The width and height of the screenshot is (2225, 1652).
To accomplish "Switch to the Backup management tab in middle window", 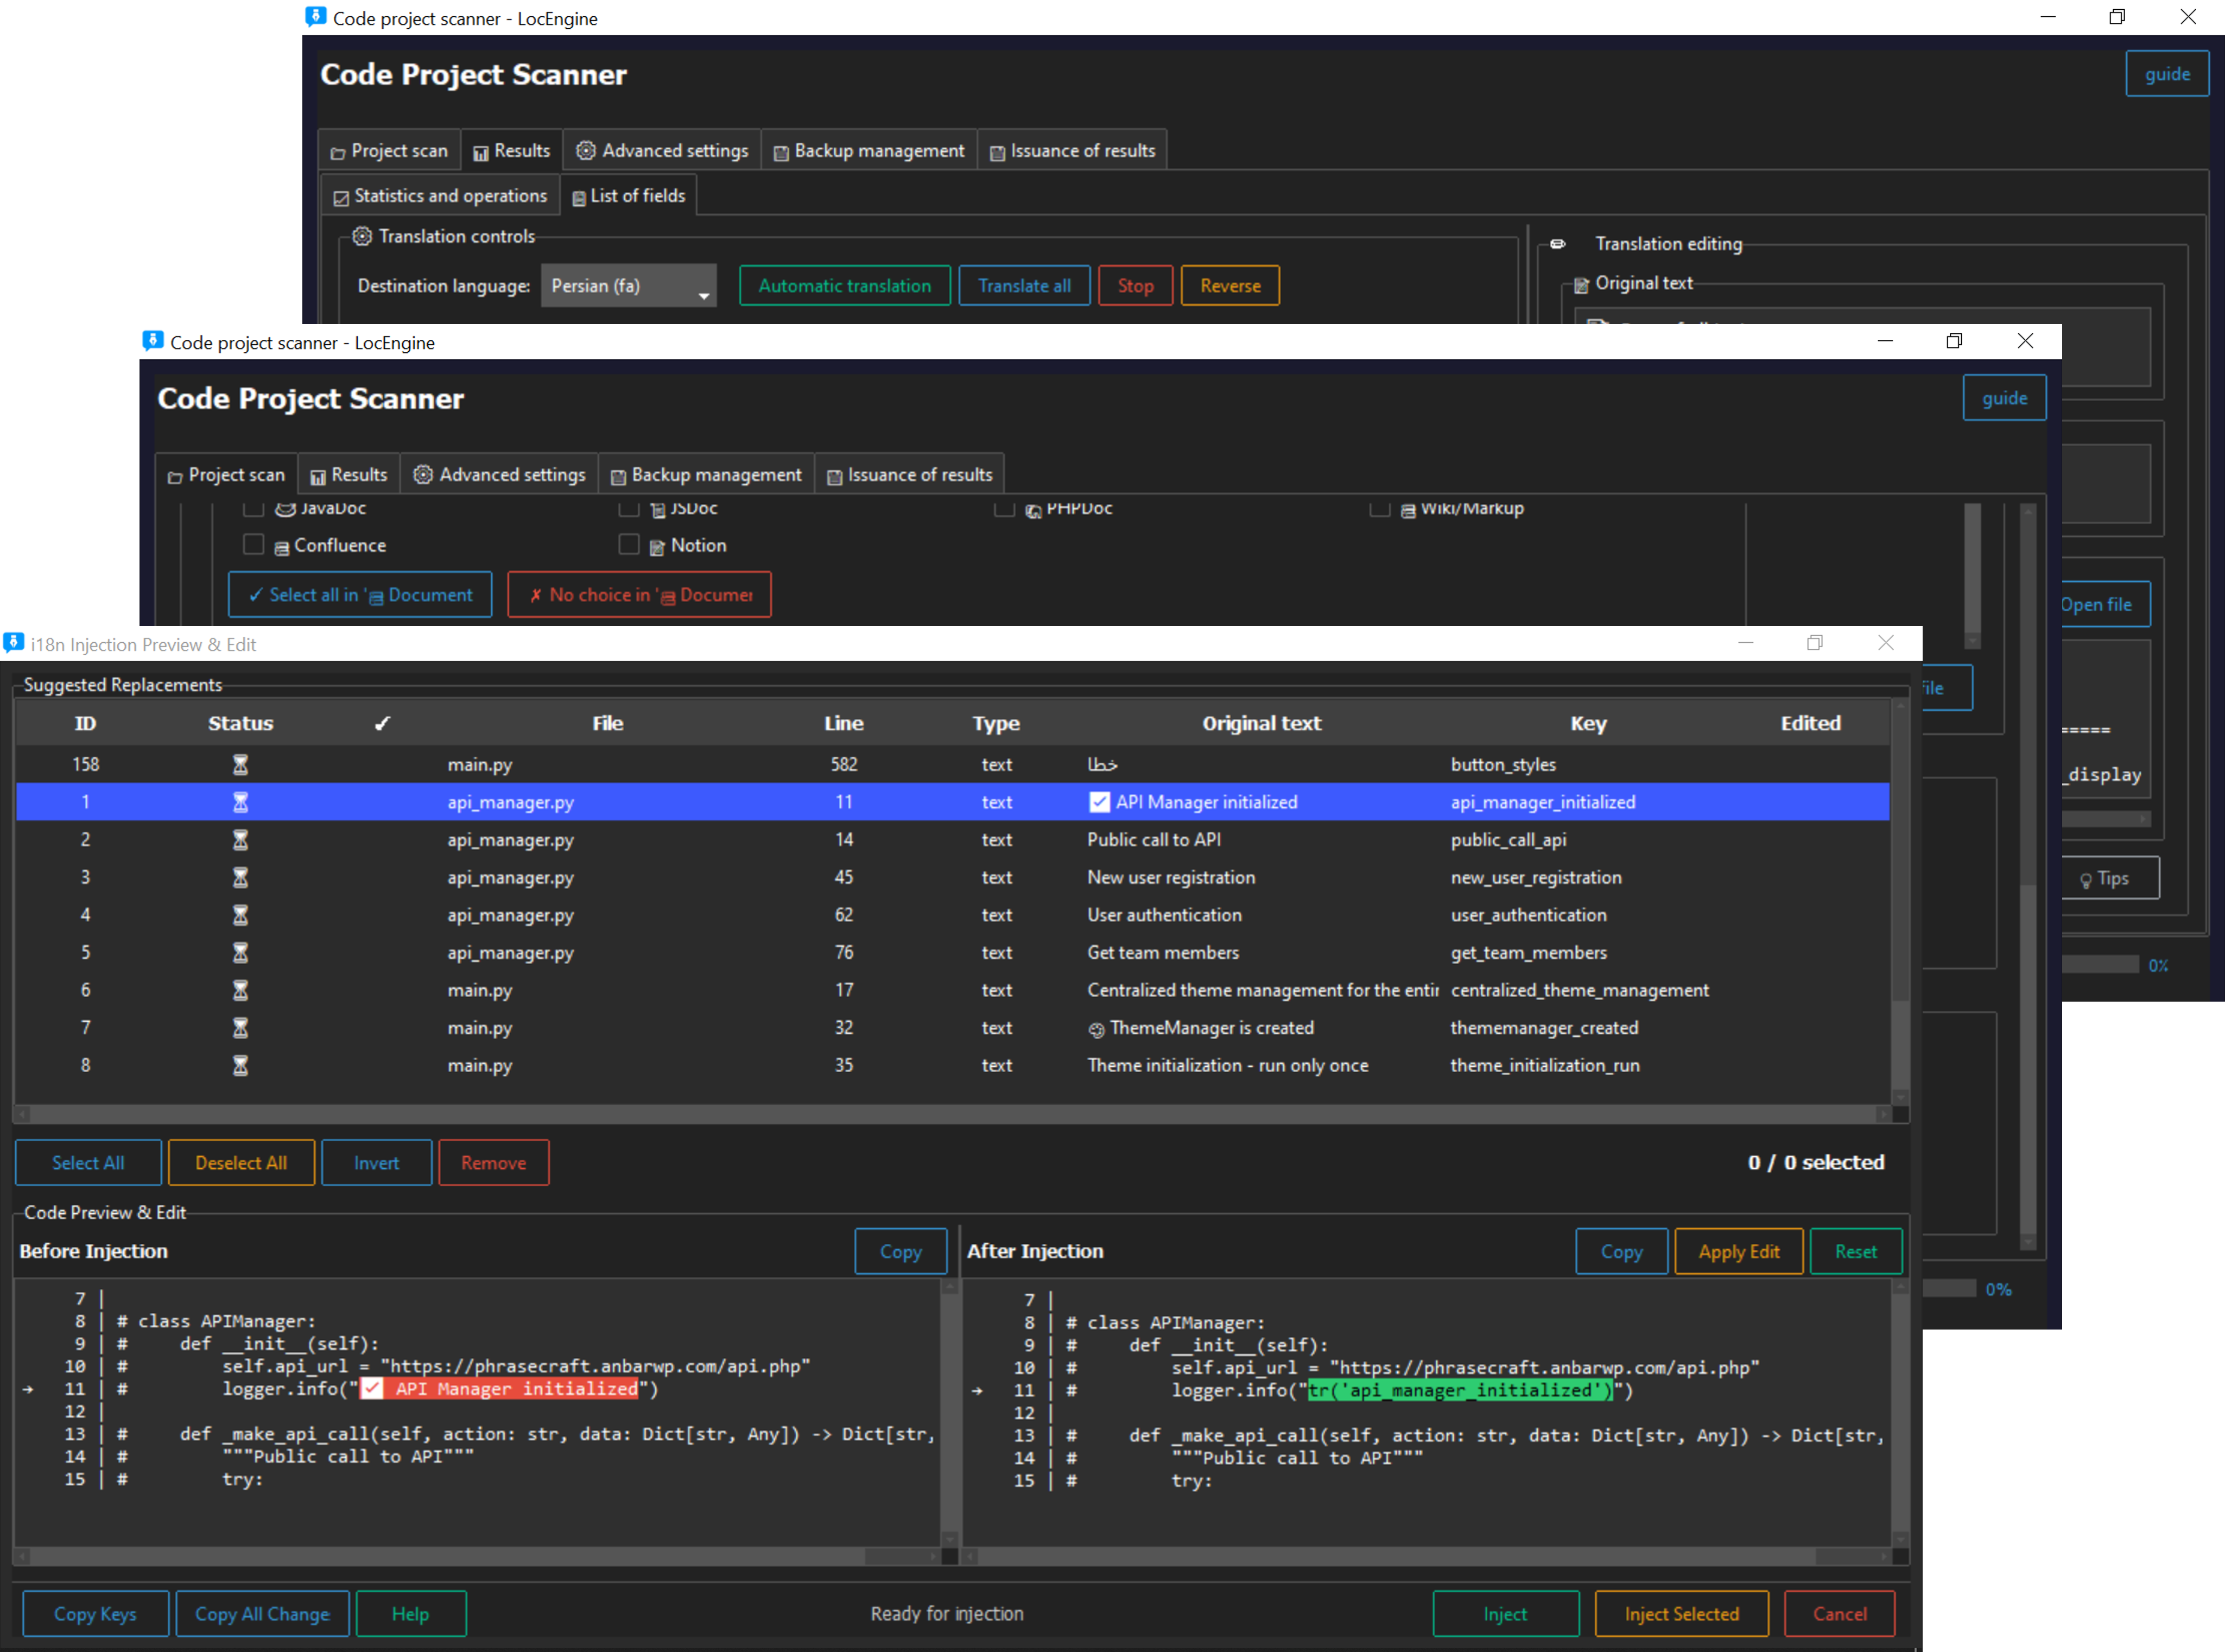I will 706,475.
